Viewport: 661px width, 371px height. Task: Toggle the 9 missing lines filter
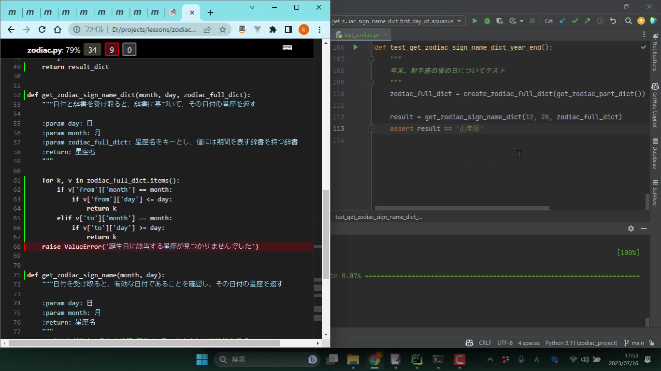[x=112, y=50]
